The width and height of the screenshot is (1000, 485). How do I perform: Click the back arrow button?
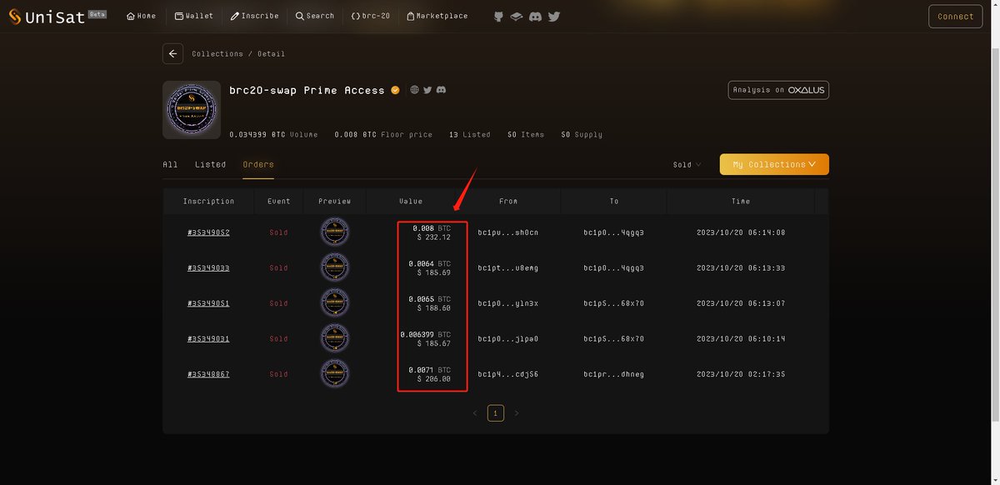pos(172,53)
